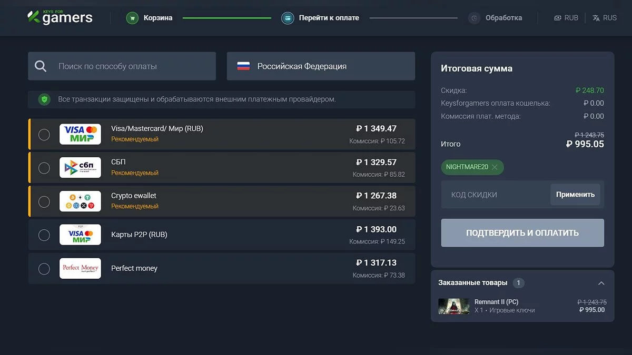The height and width of the screenshot is (355, 632).
Task: Click the Обработка step clock icon
Action: point(474,18)
